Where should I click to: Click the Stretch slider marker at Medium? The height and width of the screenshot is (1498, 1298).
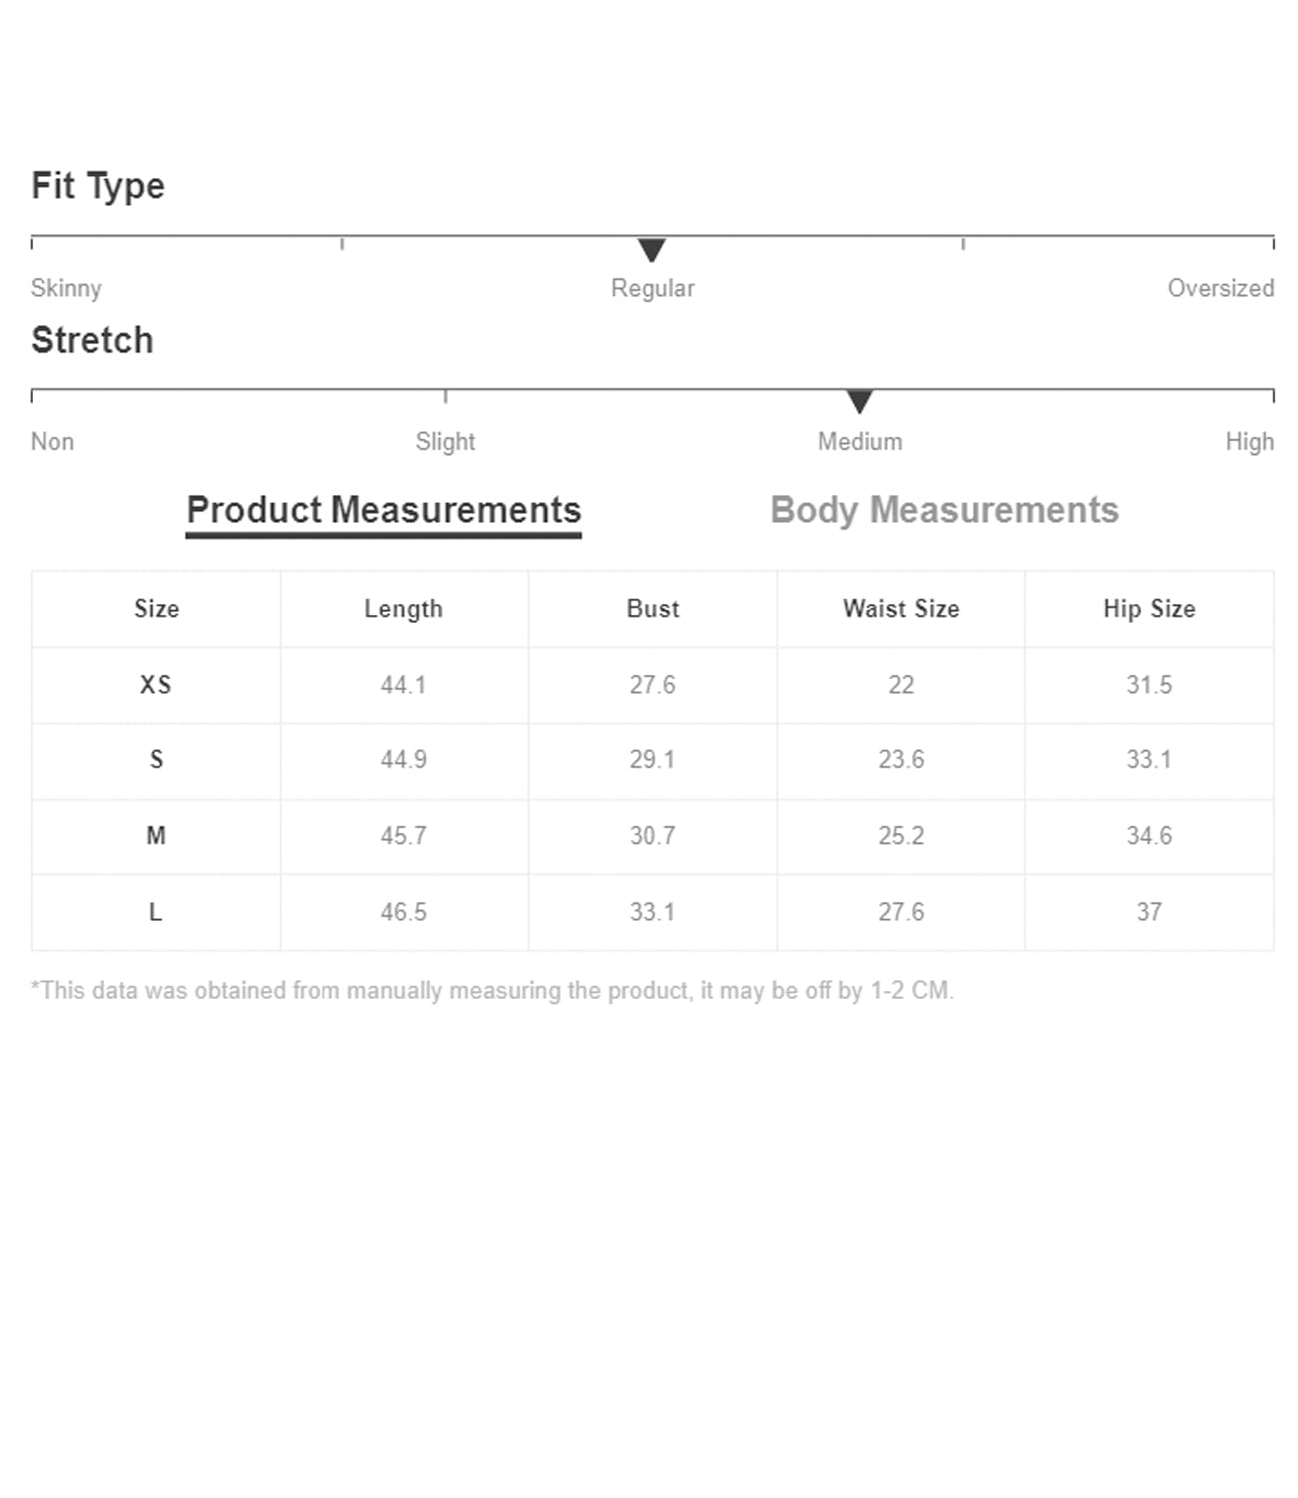[859, 401]
